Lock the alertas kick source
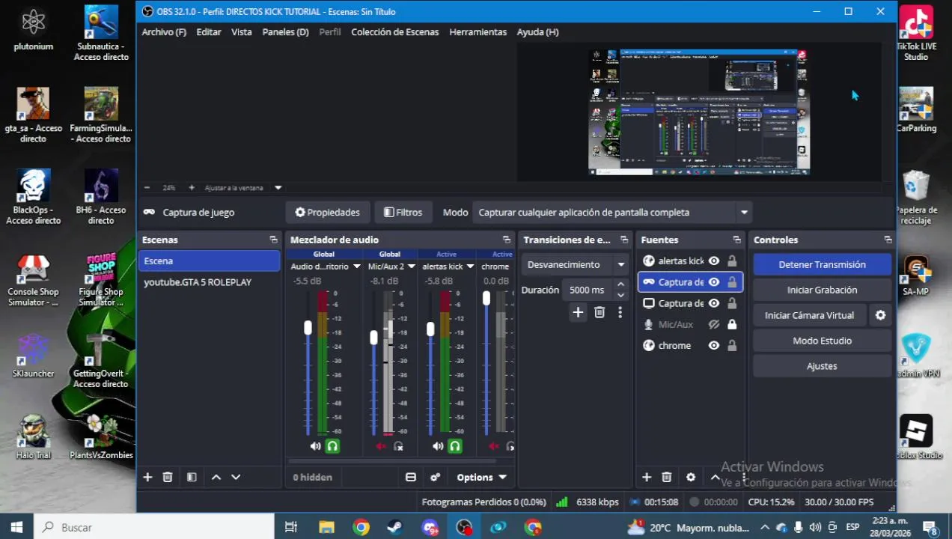Image resolution: width=952 pixels, height=539 pixels. (x=732, y=261)
